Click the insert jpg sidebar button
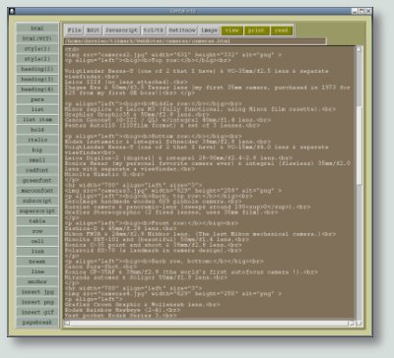This screenshot has height=358, width=394. [x=37, y=292]
